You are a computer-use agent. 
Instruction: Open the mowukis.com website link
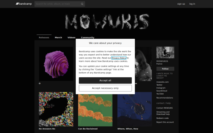tap(163, 82)
